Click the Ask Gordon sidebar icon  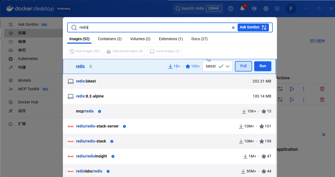(x=11, y=24)
